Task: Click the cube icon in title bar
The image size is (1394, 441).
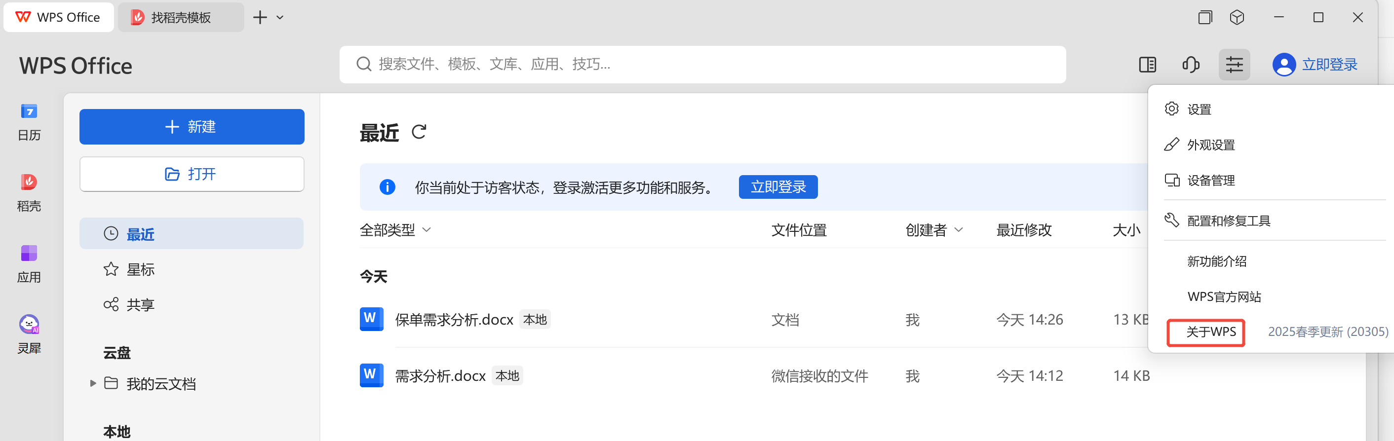Action: click(1237, 17)
